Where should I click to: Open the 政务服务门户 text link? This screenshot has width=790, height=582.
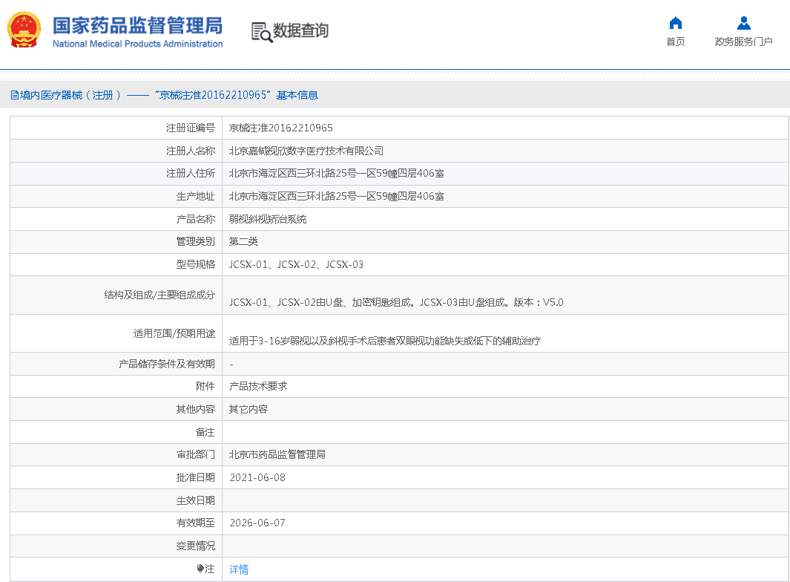tap(743, 42)
